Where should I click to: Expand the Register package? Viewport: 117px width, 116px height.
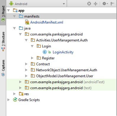32,58
